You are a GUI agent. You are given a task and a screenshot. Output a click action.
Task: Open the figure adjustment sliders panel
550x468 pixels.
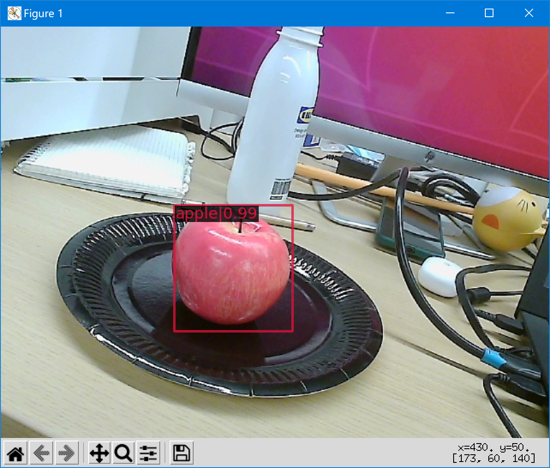[148, 453]
